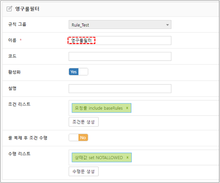Click the edit pencil icon beside 영구룰필터 title
Screen dimensions: 220x183
click(x=9, y=9)
